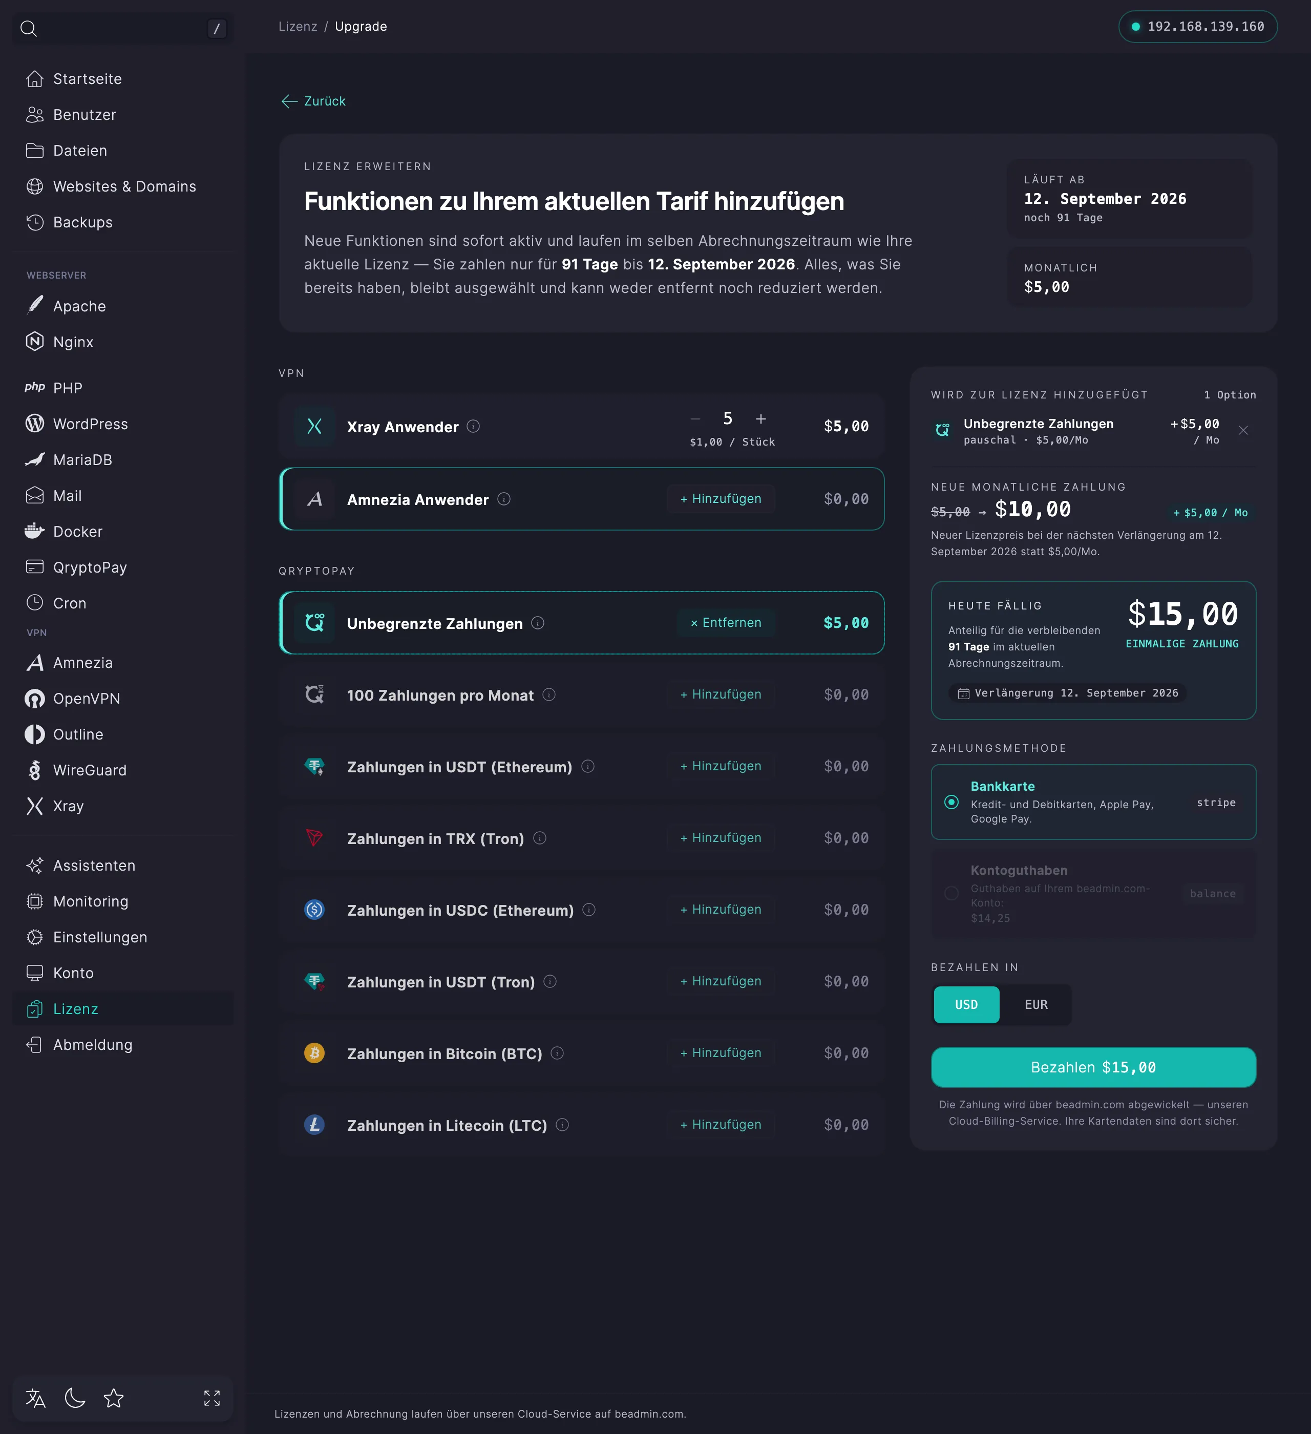1311x1434 pixels.
Task: Click the search magnifier icon
Action: pos(29,29)
